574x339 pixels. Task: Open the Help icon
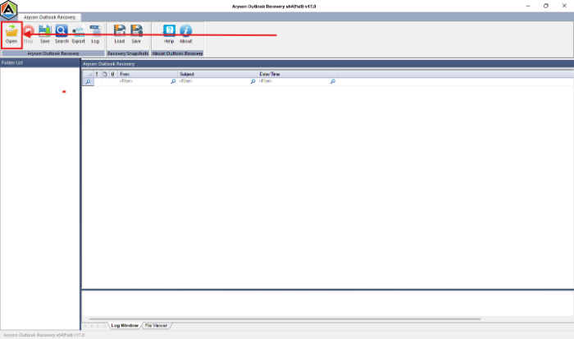click(x=169, y=34)
